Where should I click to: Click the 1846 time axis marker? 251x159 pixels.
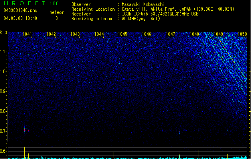click(x=146, y=34)
